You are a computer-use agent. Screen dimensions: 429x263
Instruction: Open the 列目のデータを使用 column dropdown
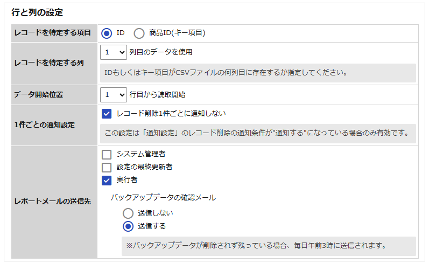113,52
